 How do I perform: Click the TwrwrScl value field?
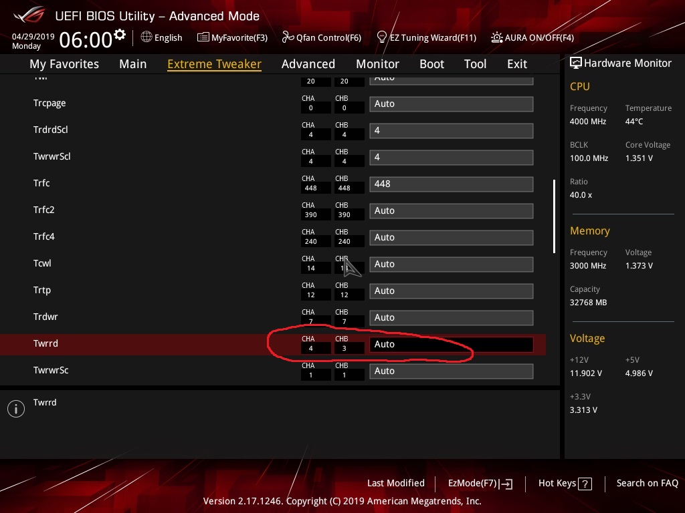pyautogui.click(x=452, y=157)
